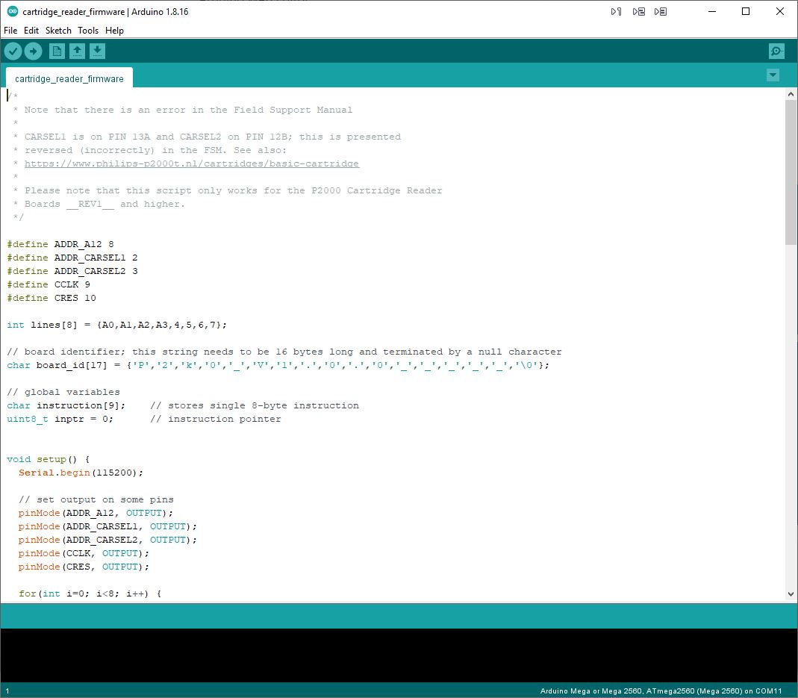The height and width of the screenshot is (698, 798).
Task: Click 'pinMode(CCLK, OUTPUT);' line
Action: point(84,553)
